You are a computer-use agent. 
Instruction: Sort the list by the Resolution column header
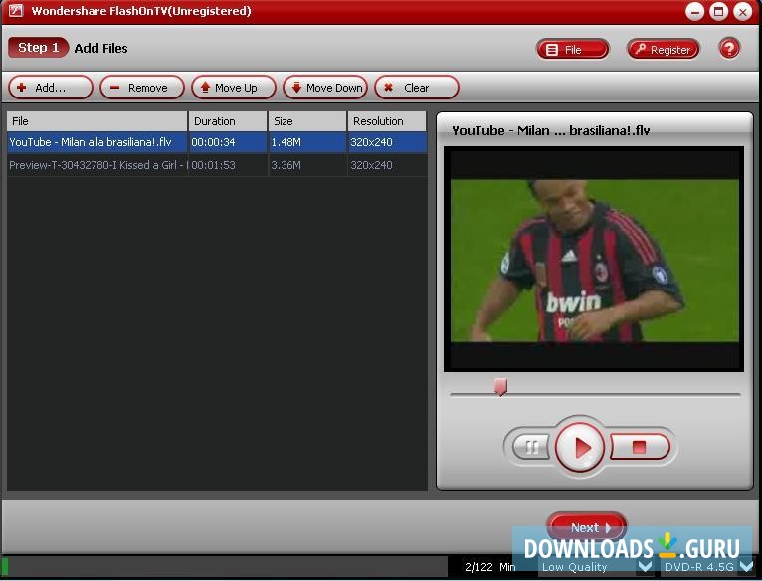387,121
